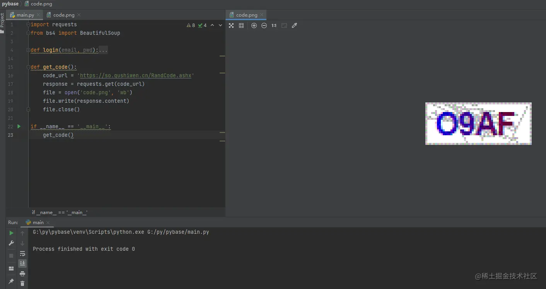Screen dimensions: 546x289
Task: Pin the Run tab
Action: pos(11,281)
